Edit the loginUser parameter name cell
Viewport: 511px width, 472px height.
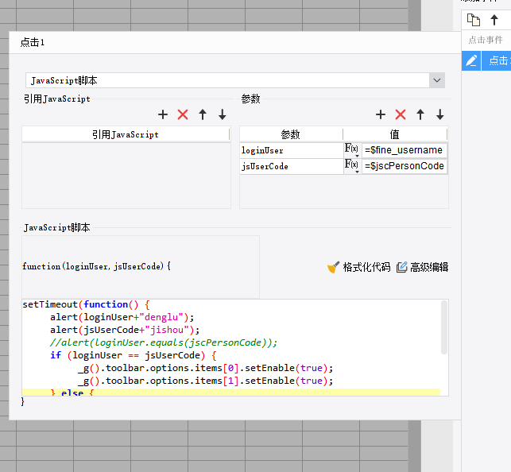pyautogui.click(x=292, y=150)
